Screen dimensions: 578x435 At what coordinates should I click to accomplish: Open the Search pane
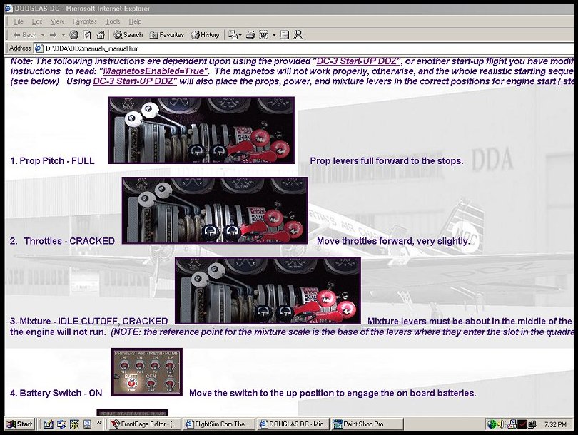pyautogui.click(x=128, y=35)
